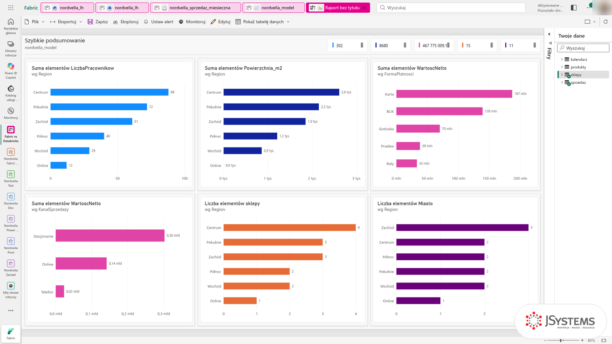Open the Nordvella Prod workspace

pos(11,246)
